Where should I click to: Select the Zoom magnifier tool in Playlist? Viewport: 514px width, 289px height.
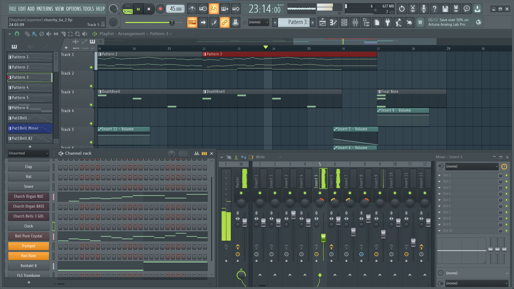tap(77, 34)
